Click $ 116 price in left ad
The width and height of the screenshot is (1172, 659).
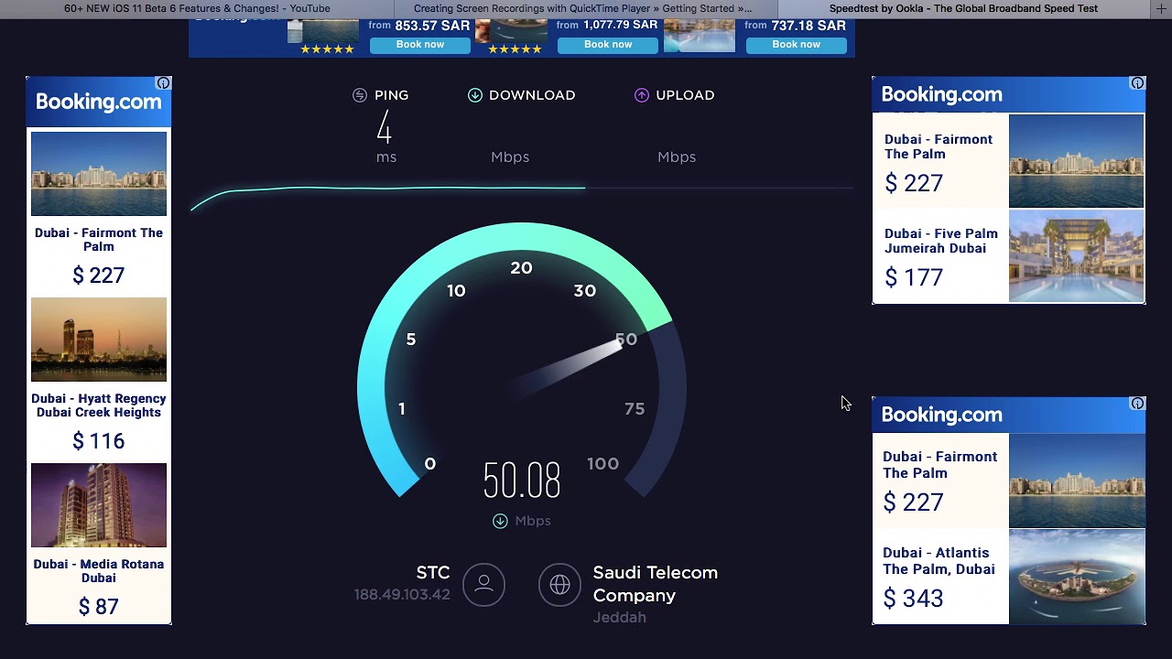[99, 441]
